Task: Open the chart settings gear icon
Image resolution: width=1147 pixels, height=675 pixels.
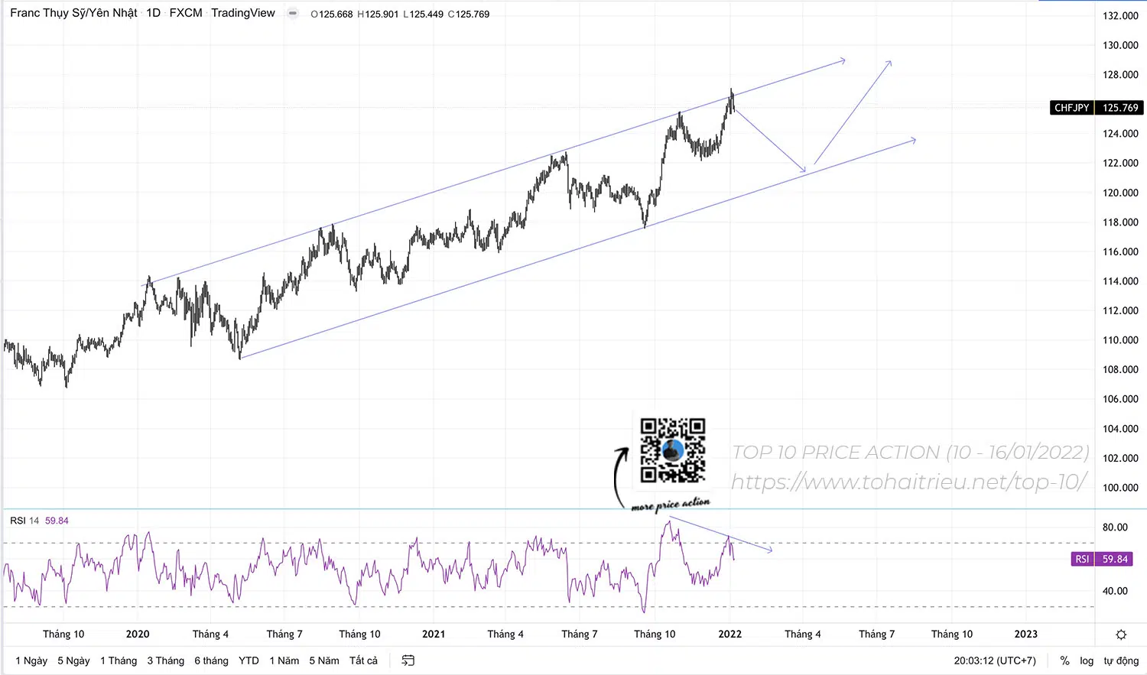Action: (1120, 634)
